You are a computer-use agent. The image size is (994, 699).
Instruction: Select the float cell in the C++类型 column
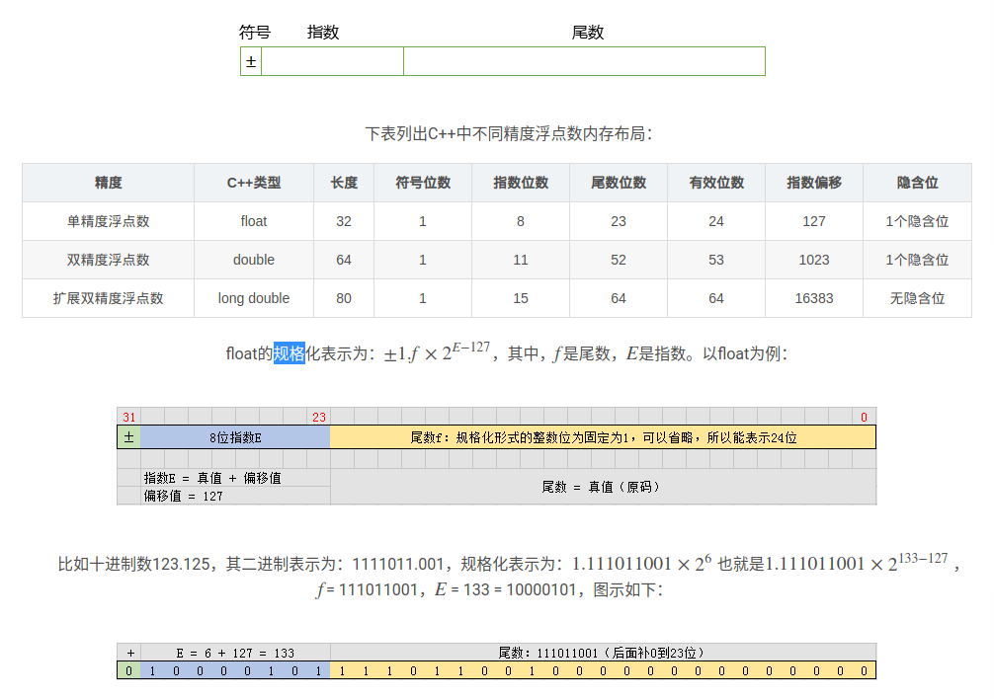[254, 221]
